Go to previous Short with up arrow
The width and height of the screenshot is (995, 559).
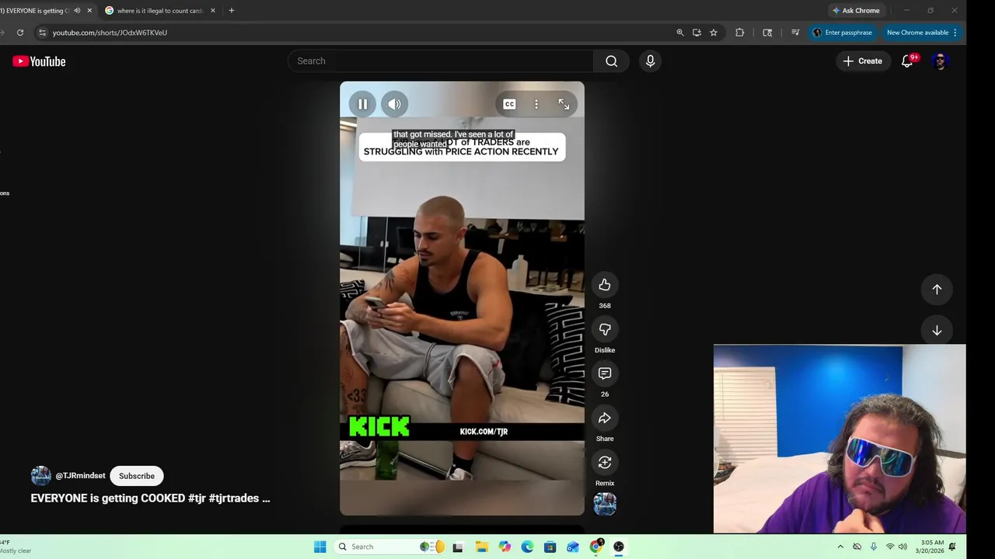click(x=937, y=290)
